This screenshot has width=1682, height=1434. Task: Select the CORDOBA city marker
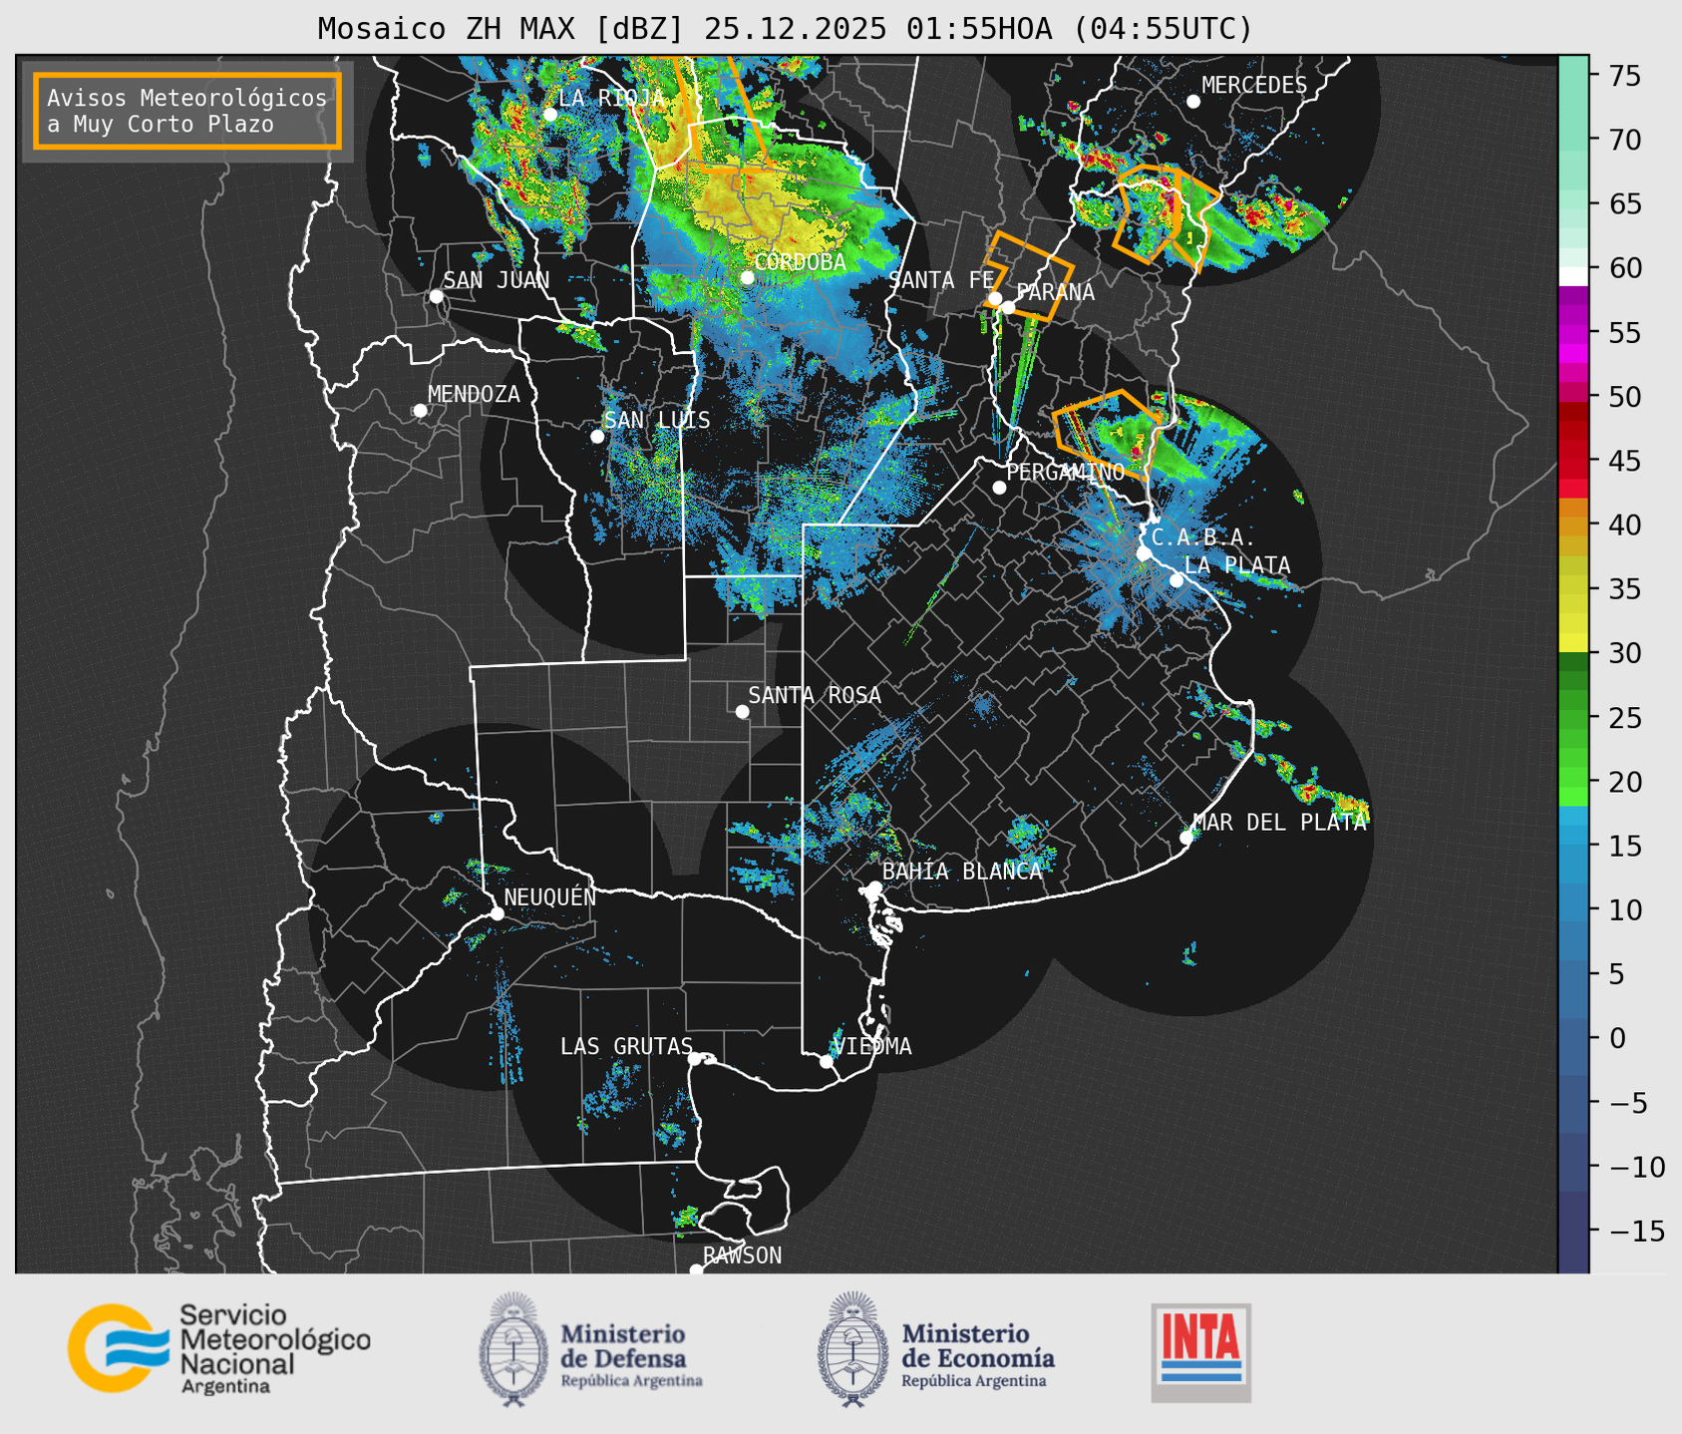tap(747, 277)
